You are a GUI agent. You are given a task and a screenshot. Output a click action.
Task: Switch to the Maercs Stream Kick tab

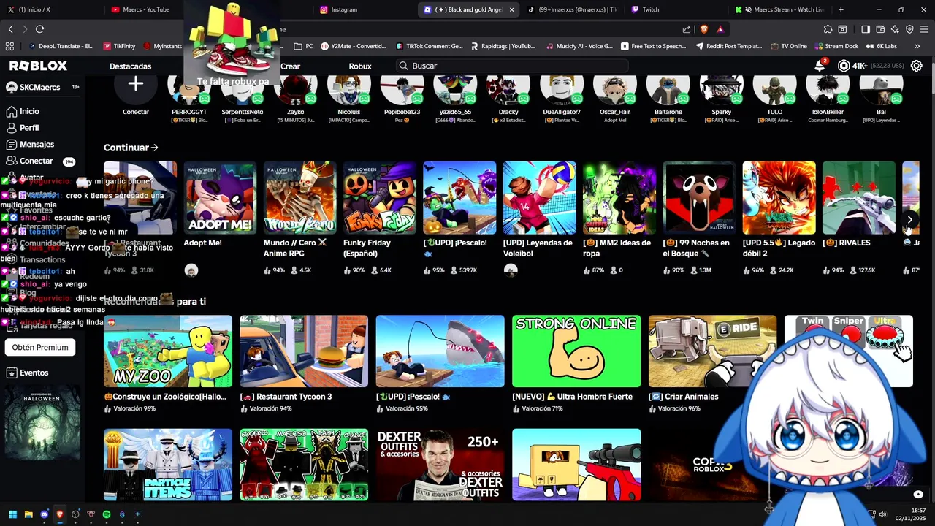coord(782,9)
